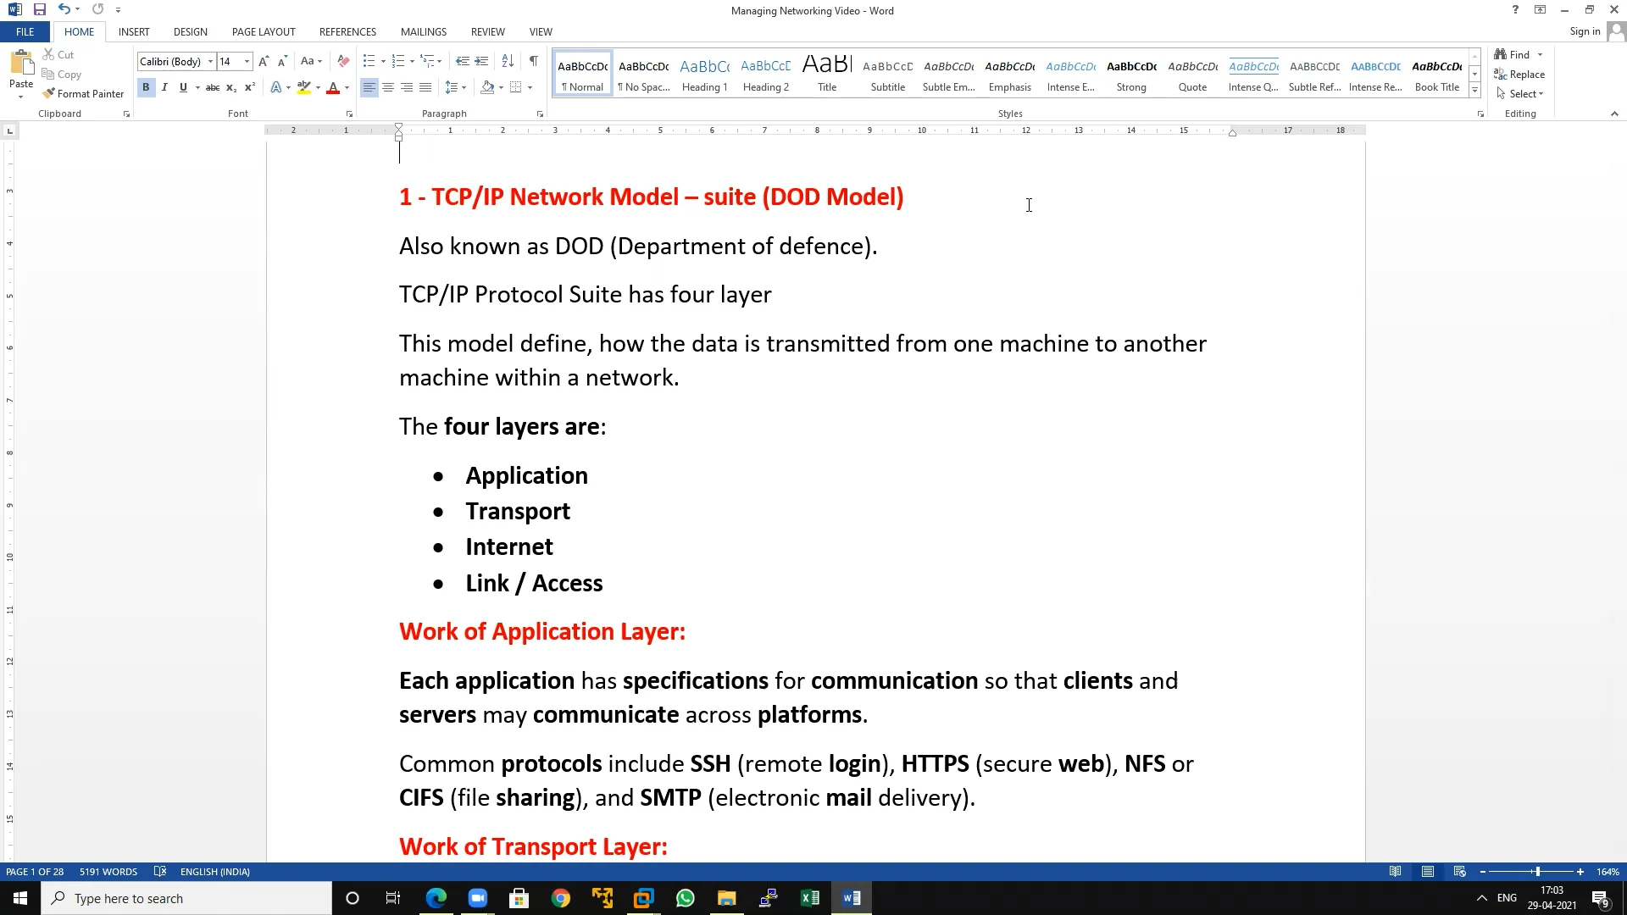Click the Undo arrow icon

pyautogui.click(x=64, y=9)
